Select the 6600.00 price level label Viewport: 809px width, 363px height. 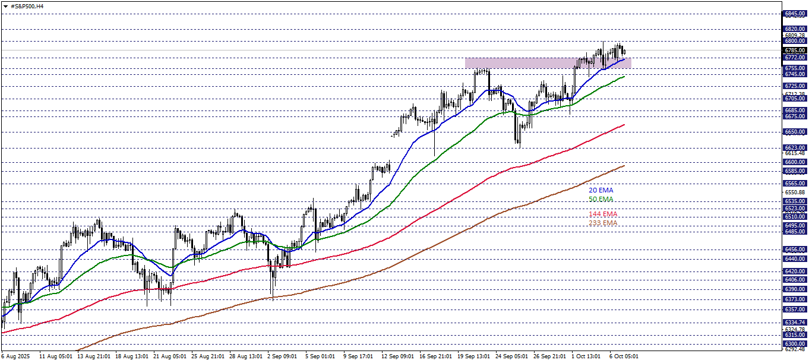pos(795,162)
